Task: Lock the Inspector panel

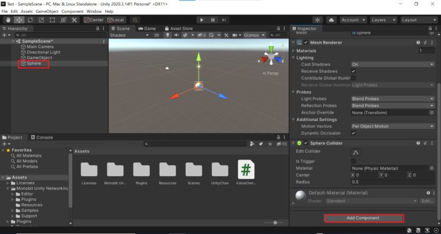Action: (x=430, y=28)
